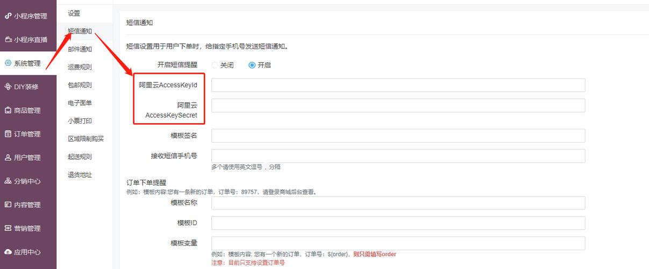Click the 短信通知 page heading

point(139,23)
